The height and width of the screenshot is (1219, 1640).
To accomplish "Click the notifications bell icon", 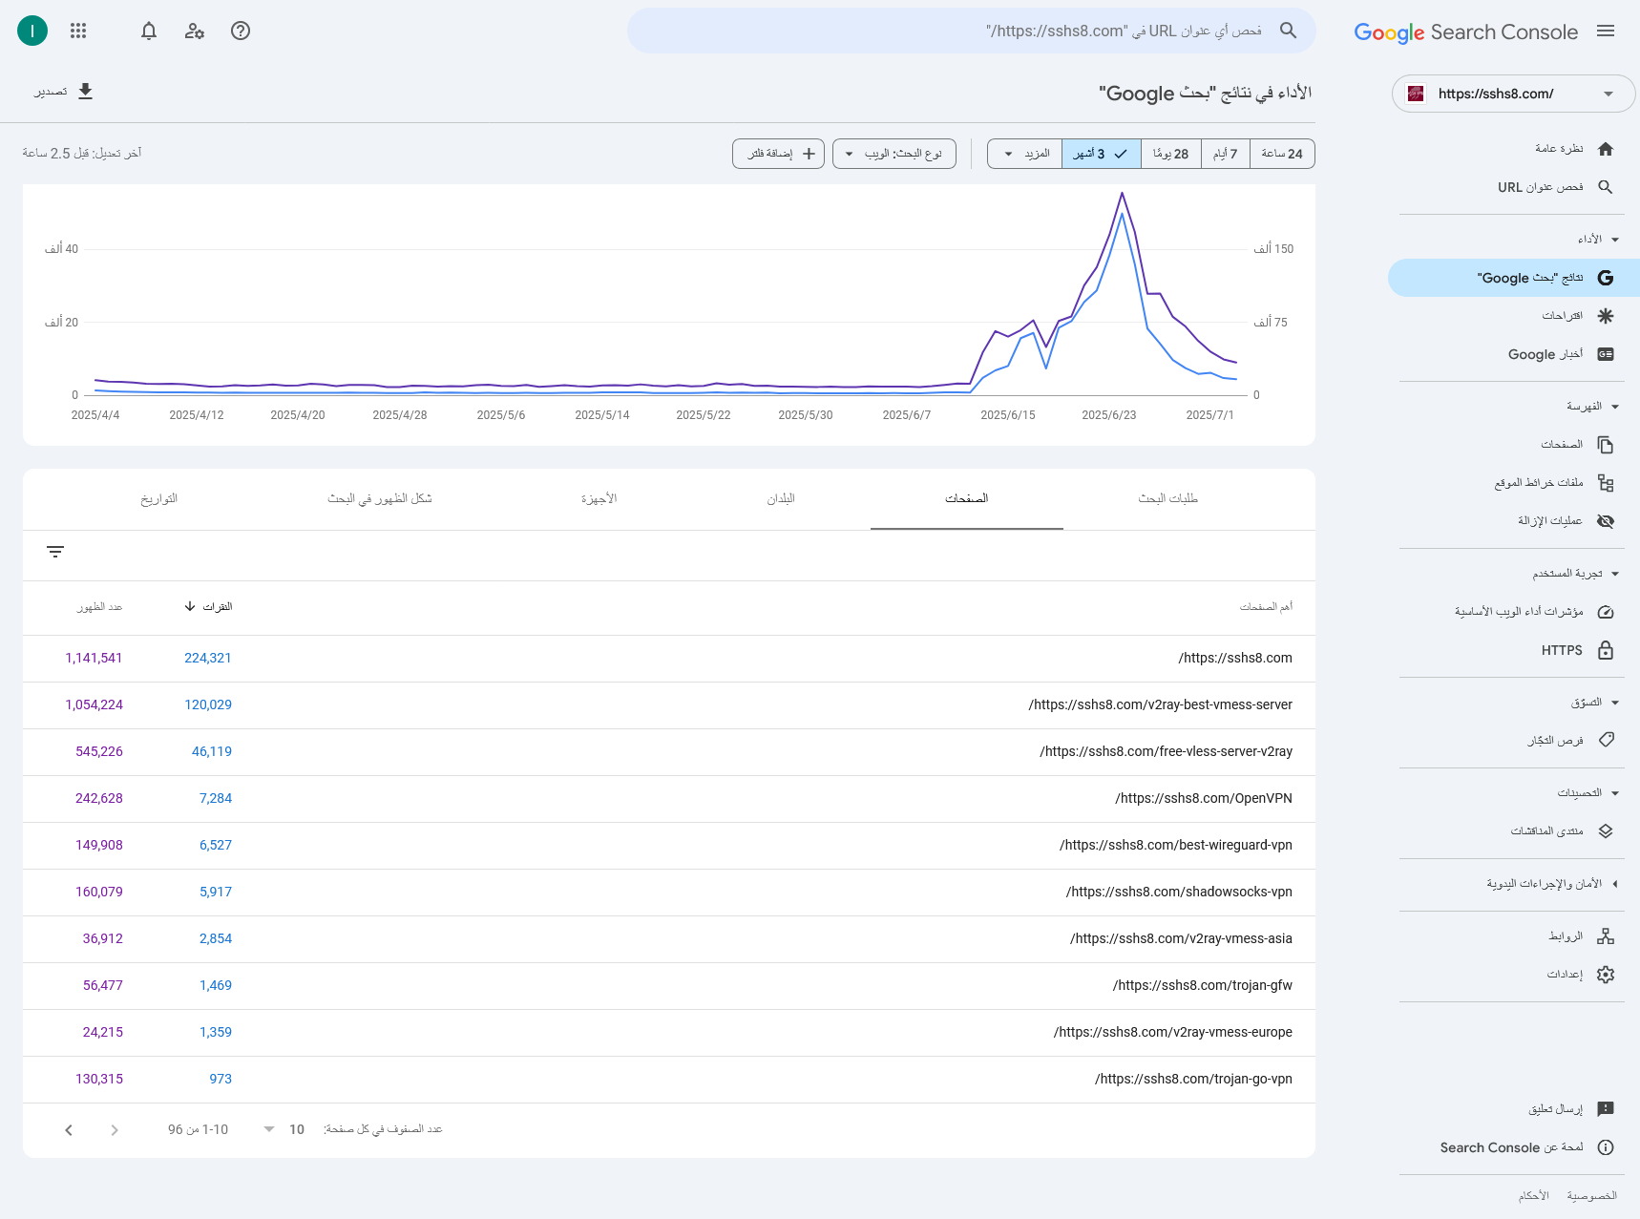I will (149, 31).
